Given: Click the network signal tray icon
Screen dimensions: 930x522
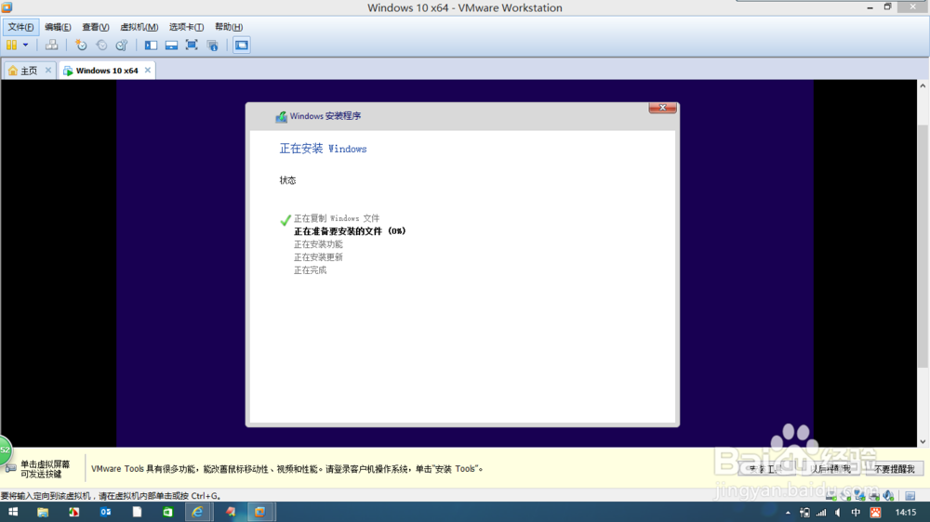Looking at the screenshot, I should [821, 513].
